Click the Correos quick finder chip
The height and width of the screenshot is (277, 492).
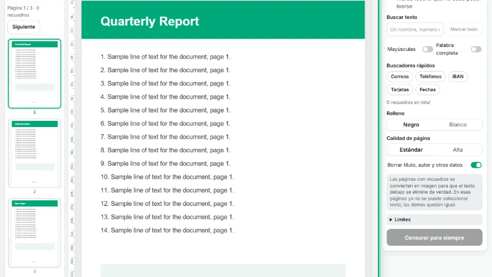coord(400,77)
